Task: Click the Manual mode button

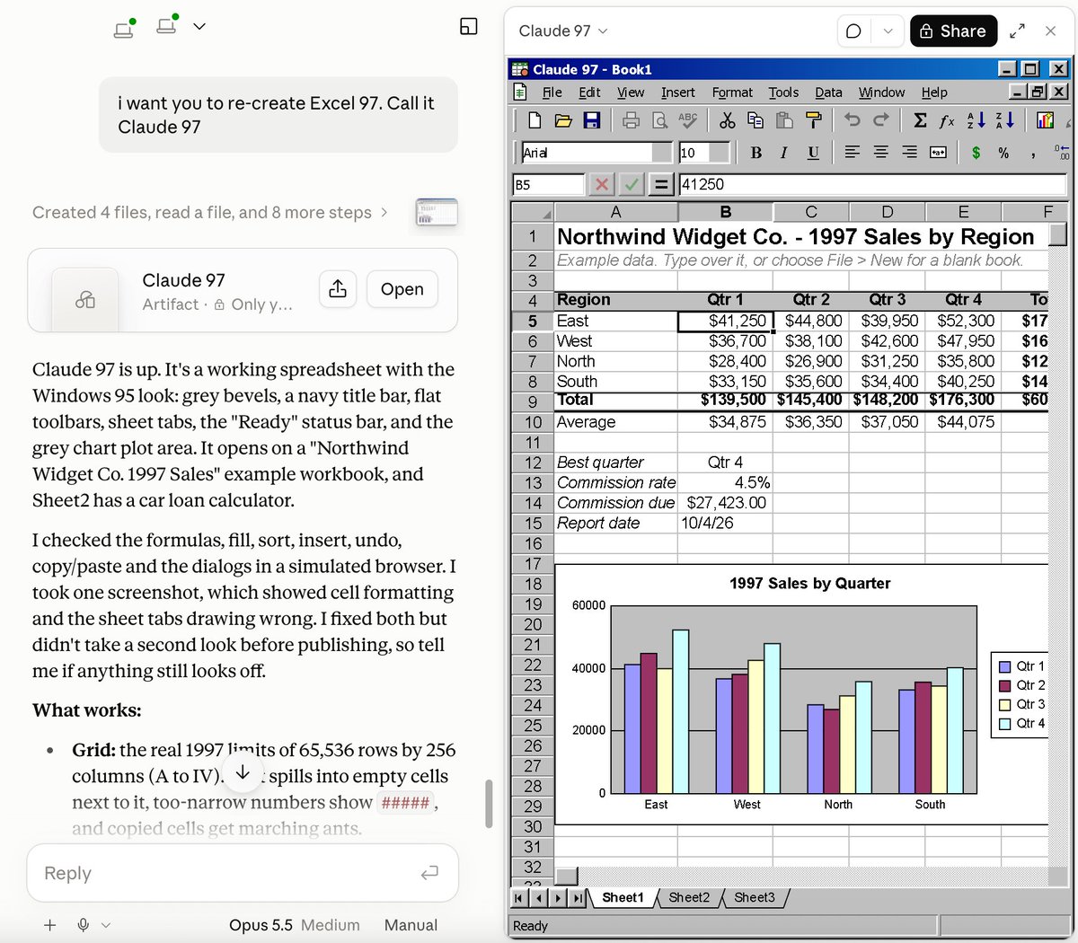Action: tap(411, 925)
